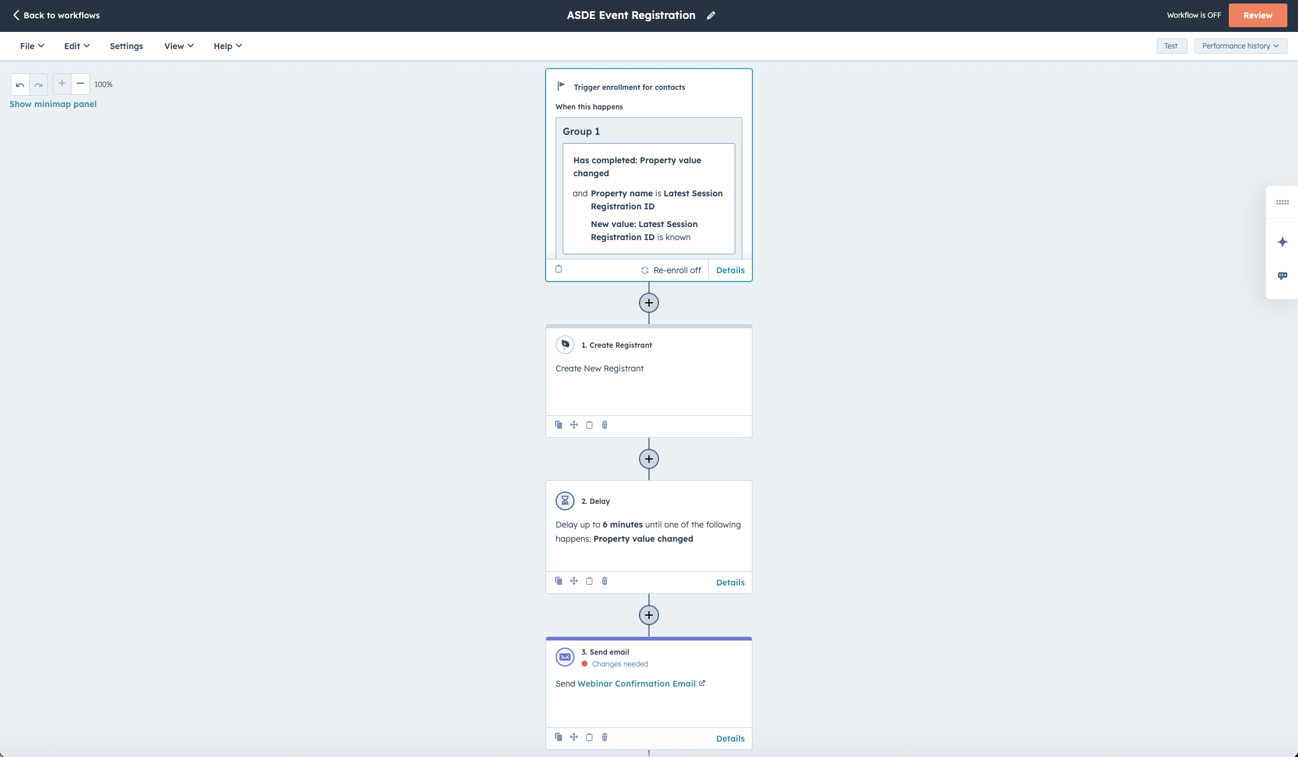Click the clipboard icon in trigger card

coord(559,269)
